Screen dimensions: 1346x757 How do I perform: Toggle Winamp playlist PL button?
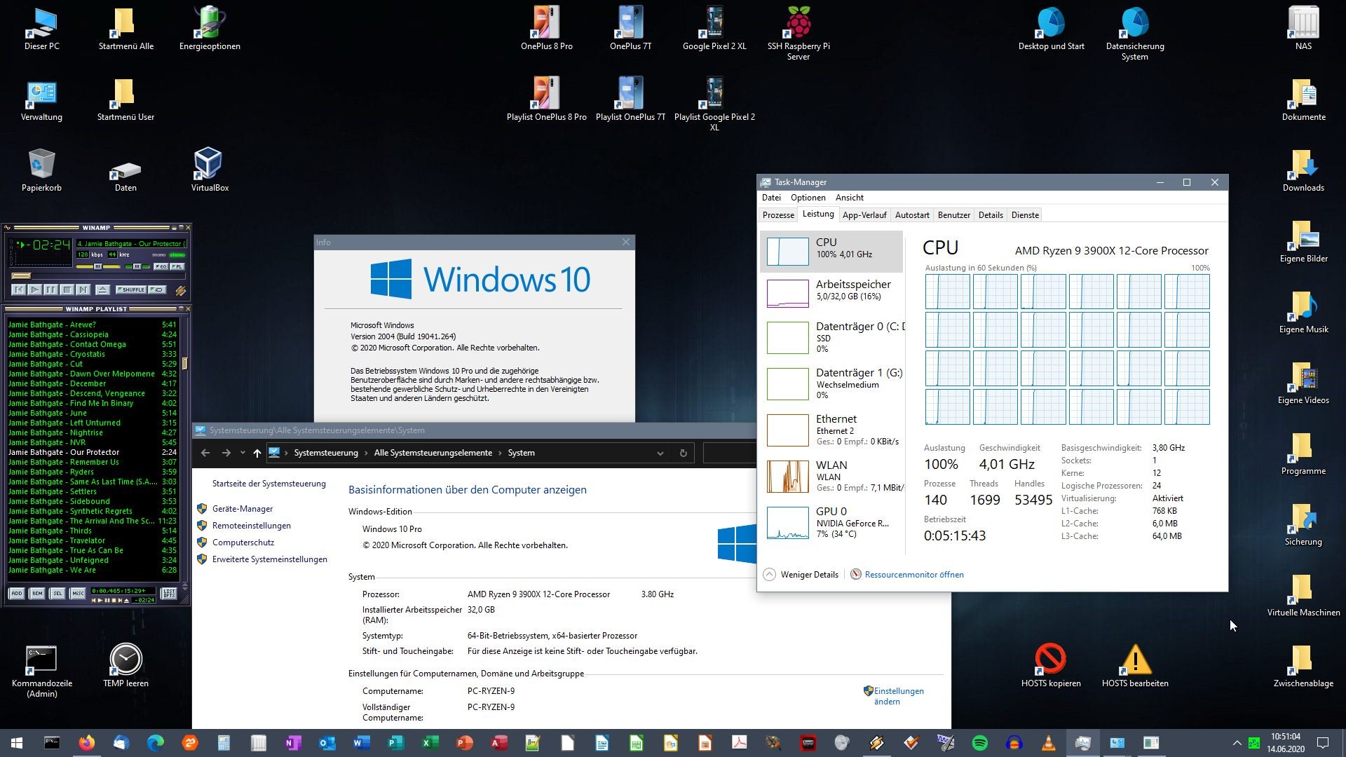177,266
